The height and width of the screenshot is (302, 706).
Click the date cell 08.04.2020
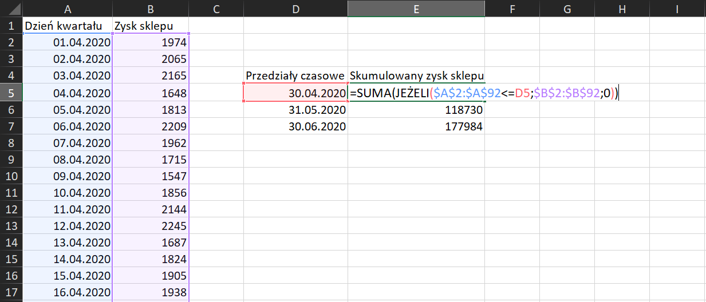[x=68, y=160]
